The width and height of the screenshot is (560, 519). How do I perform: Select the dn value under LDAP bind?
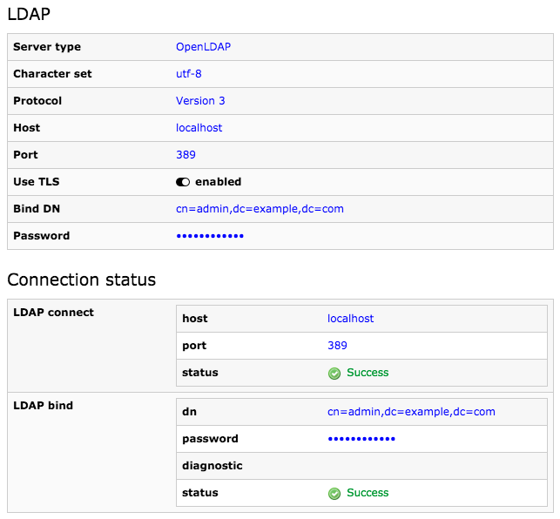pyautogui.click(x=411, y=412)
